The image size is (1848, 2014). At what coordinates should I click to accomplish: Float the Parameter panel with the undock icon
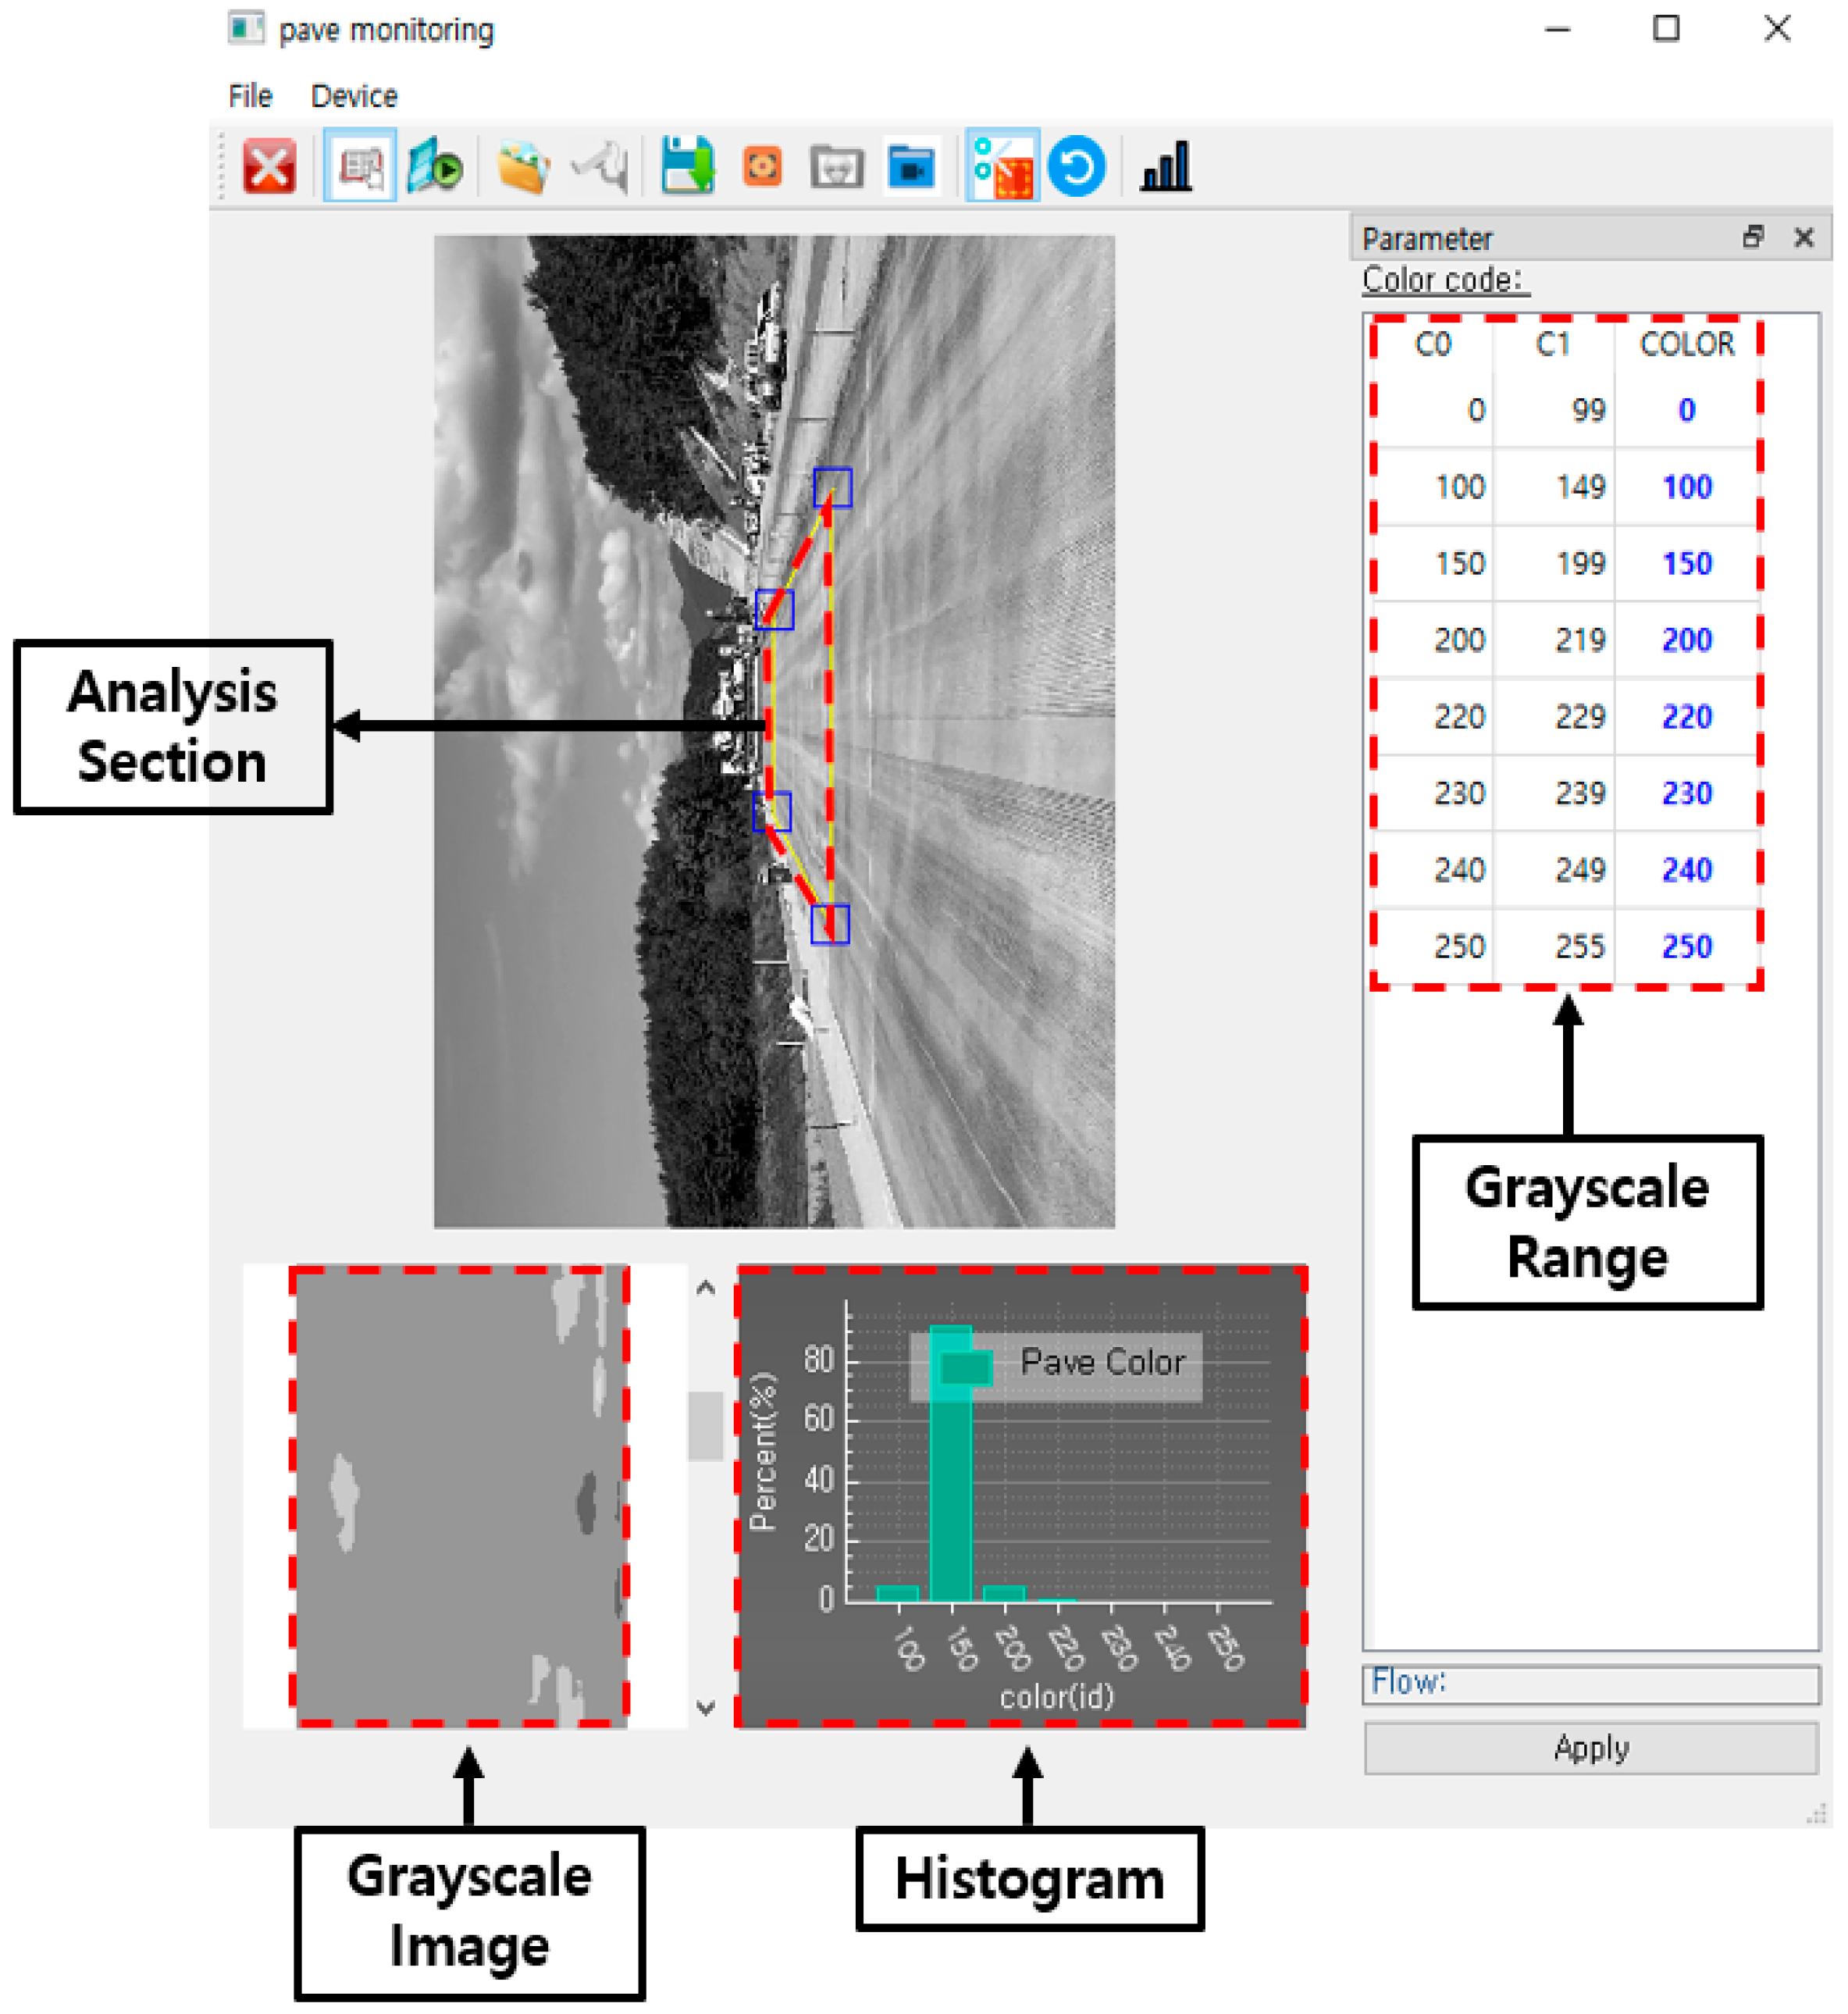(1752, 238)
